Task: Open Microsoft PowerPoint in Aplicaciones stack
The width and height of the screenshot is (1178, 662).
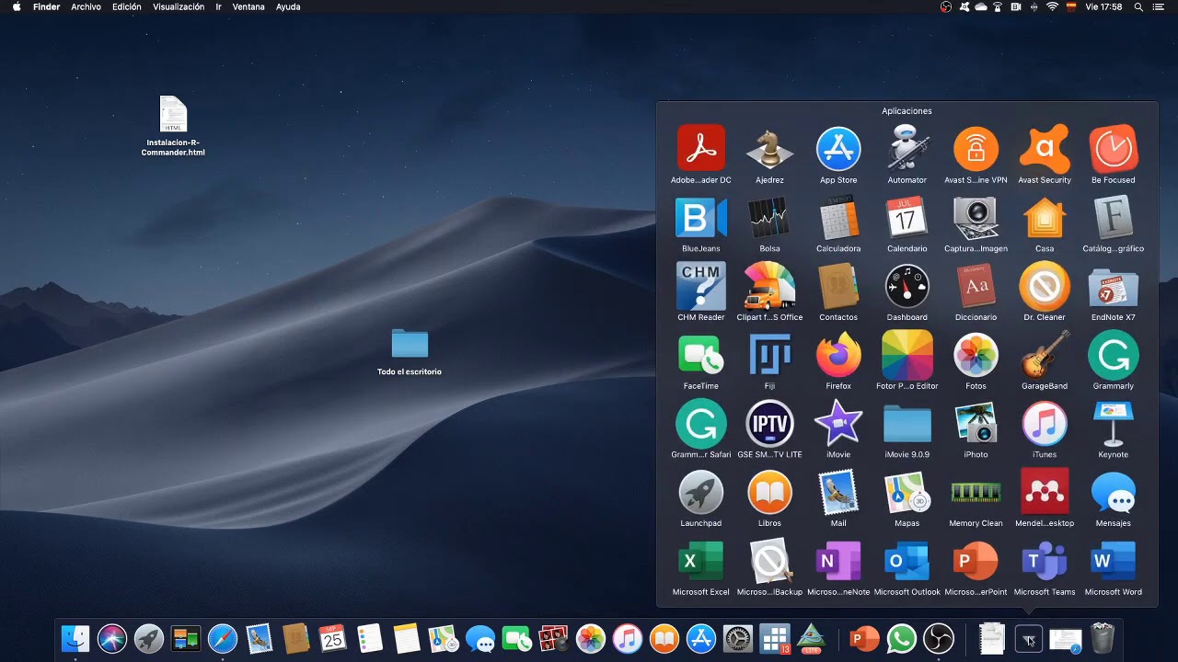Action: 976,561
